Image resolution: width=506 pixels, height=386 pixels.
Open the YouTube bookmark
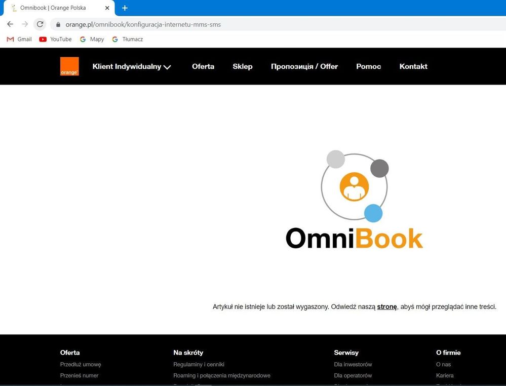click(56, 39)
